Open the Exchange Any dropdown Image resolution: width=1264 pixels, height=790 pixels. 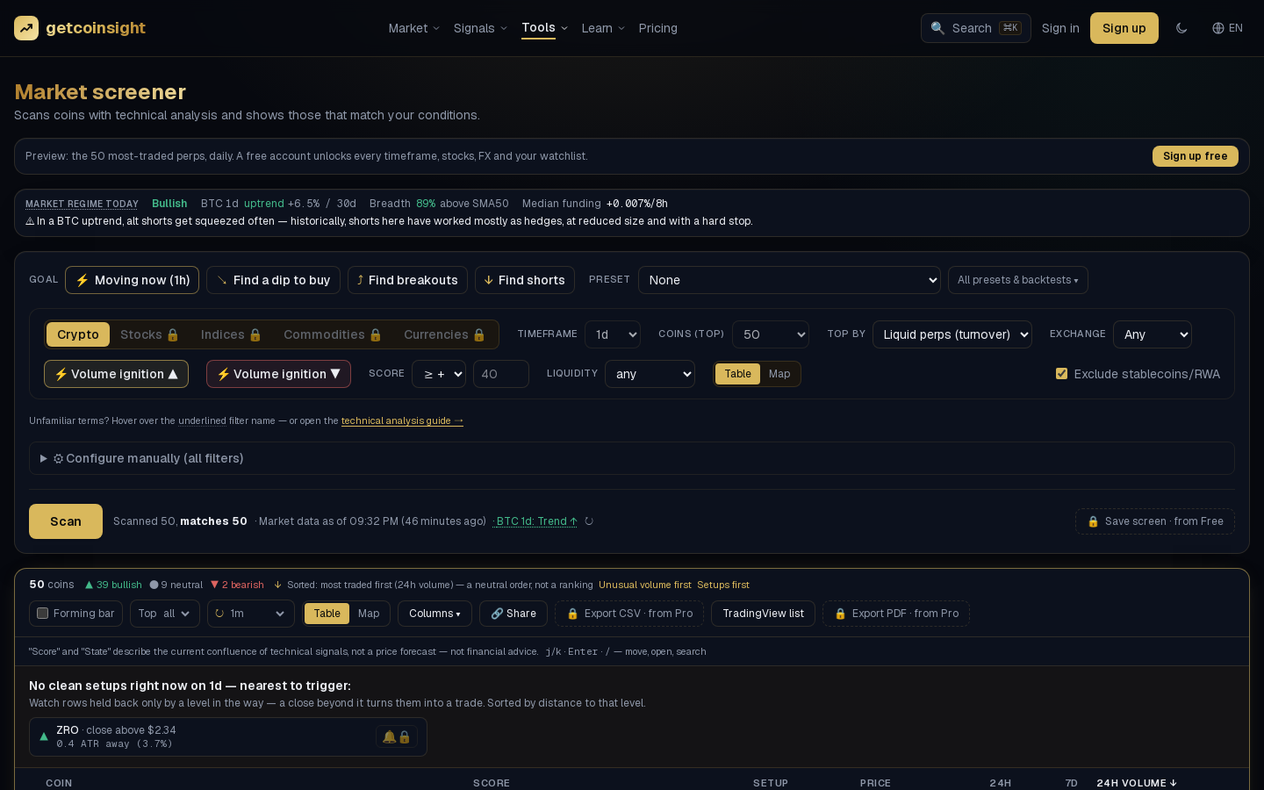point(1153,334)
